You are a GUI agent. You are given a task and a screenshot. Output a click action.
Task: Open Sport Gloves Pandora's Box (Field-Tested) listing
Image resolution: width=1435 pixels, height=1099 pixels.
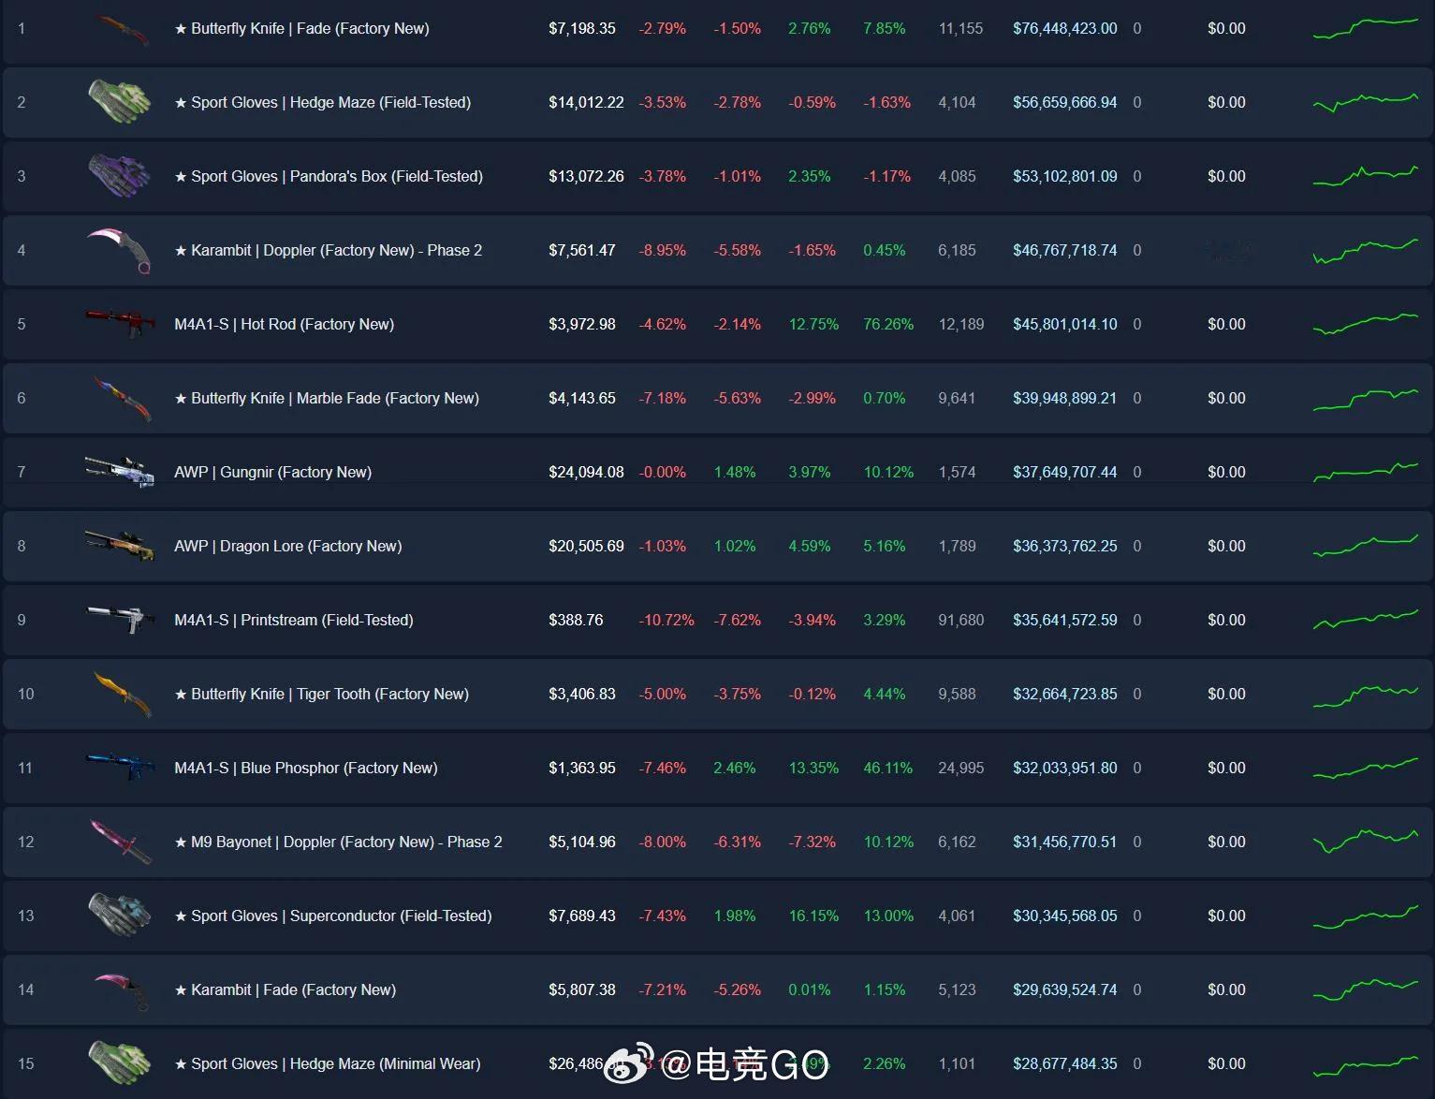click(x=329, y=176)
